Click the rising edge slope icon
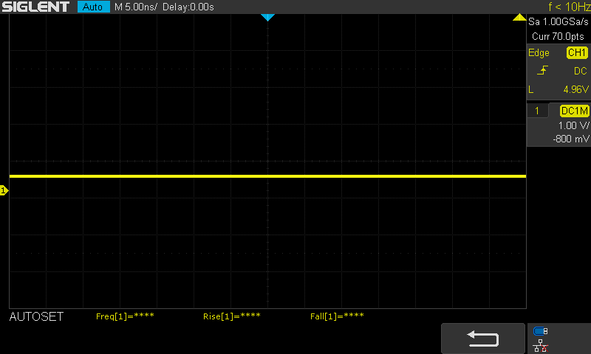This screenshot has height=354, width=591. pyautogui.click(x=542, y=70)
